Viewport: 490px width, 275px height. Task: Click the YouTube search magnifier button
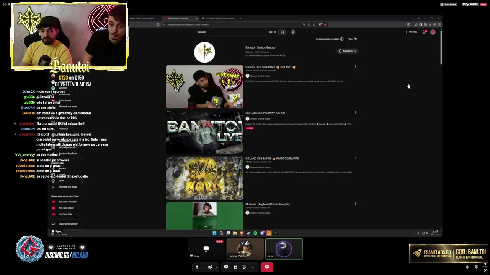tap(283, 32)
